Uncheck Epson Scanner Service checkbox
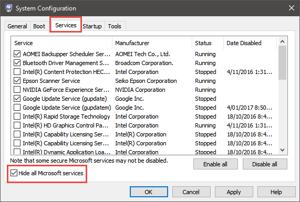The width and height of the screenshot is (300, 202). [x=17, y=81]
